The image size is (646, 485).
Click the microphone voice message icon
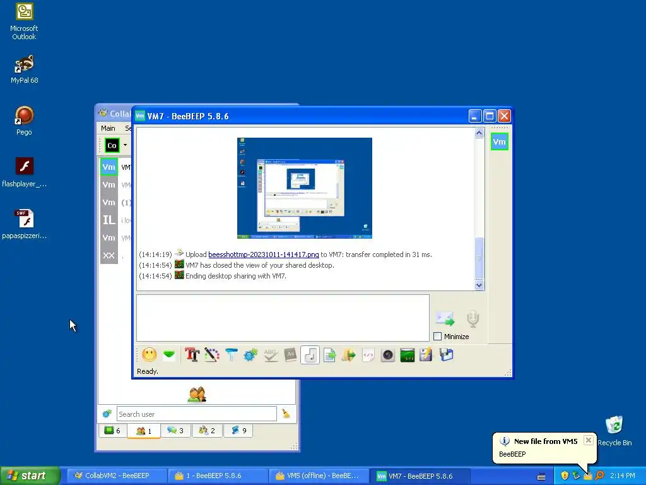(x=473, y=319)
